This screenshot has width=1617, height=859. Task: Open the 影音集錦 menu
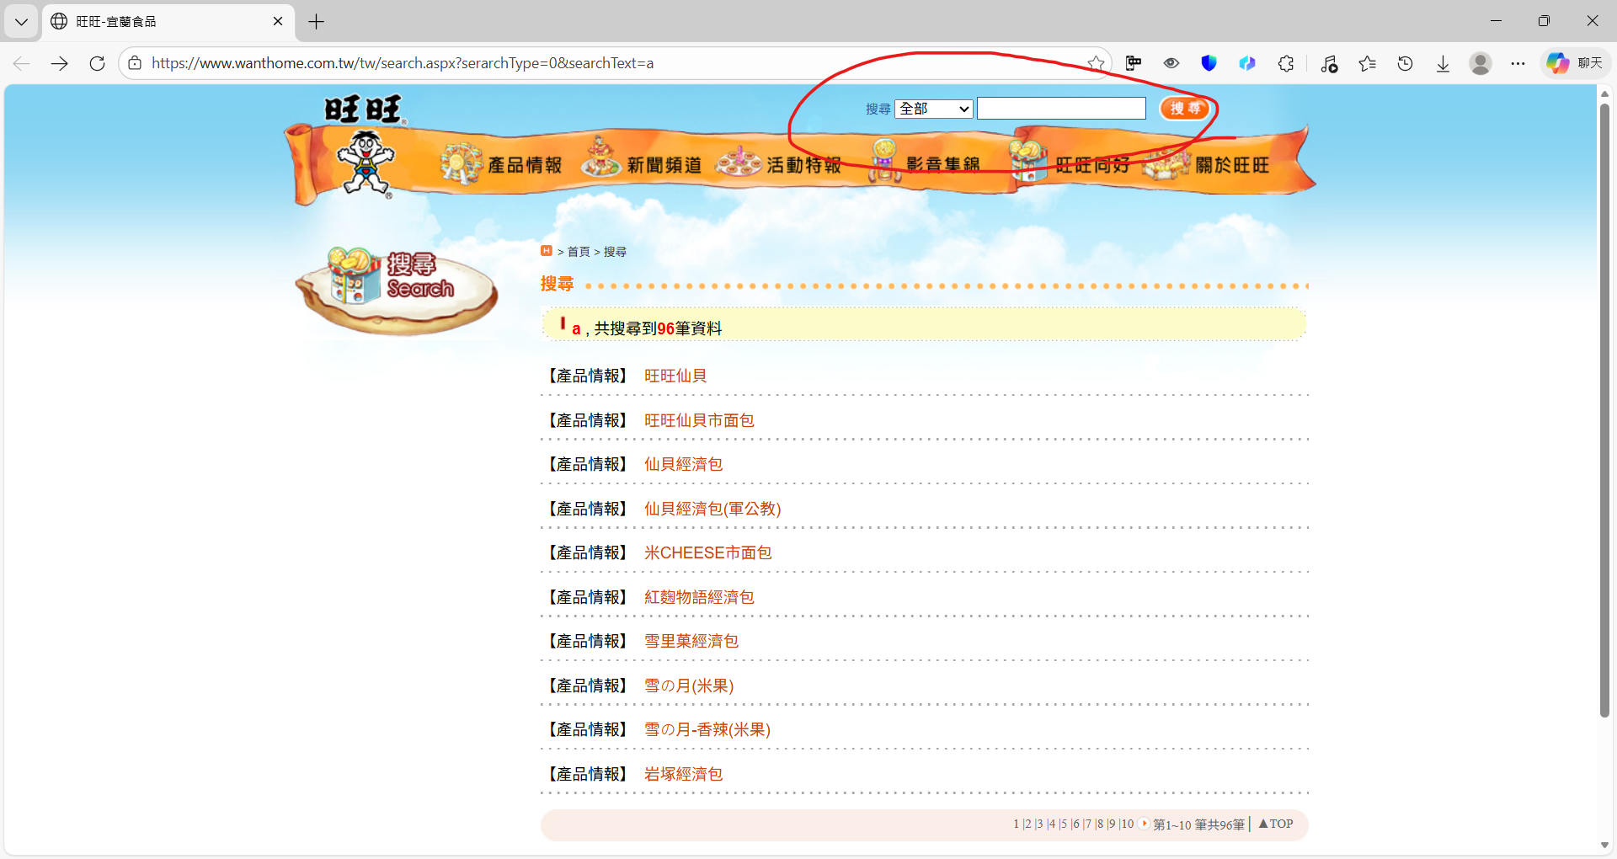pyautogui.click(x=925, y=163)
